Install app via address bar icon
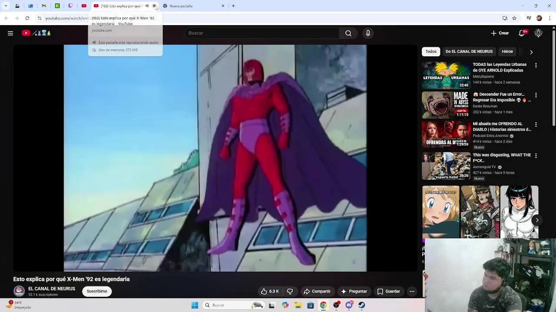This screenshot has height=312, width=556. point(505,18)
